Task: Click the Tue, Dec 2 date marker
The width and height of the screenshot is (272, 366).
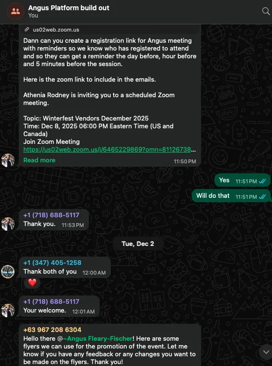Action: (137, 244)
